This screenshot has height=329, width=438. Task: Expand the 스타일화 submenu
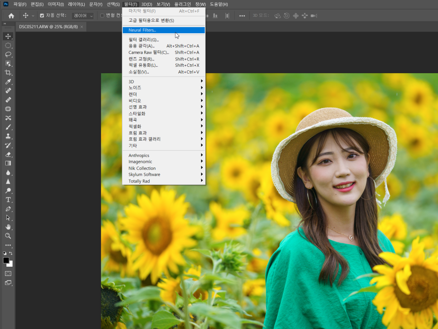click(164, 113)
